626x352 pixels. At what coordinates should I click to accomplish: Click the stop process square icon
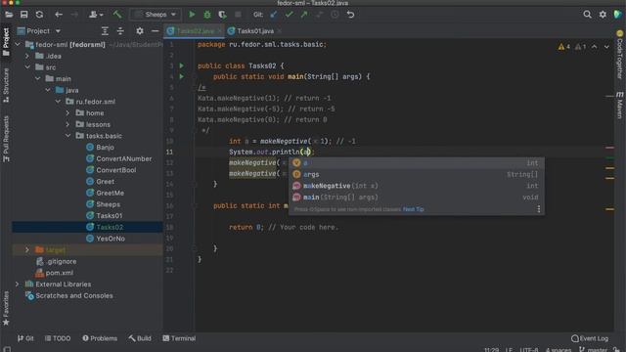pos(238,15)
